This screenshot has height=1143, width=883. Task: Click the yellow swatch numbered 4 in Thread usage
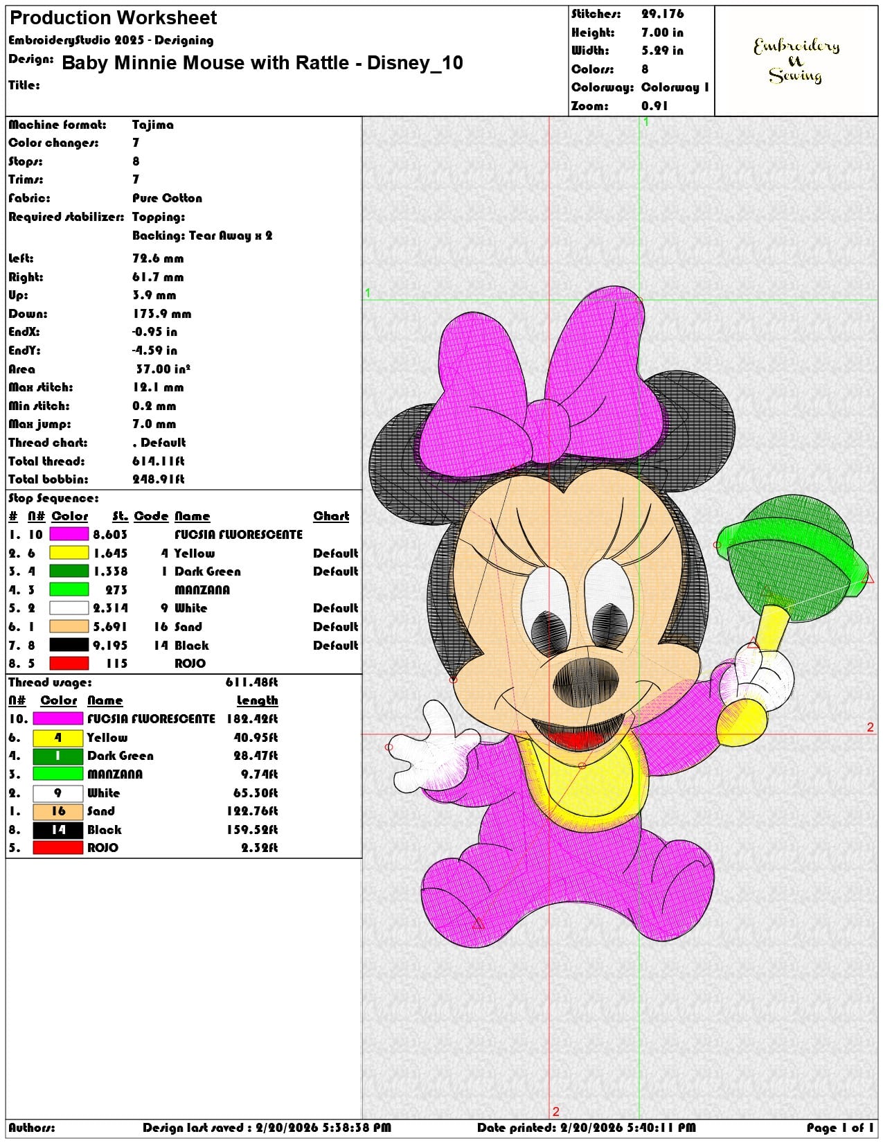click(58, 737)
